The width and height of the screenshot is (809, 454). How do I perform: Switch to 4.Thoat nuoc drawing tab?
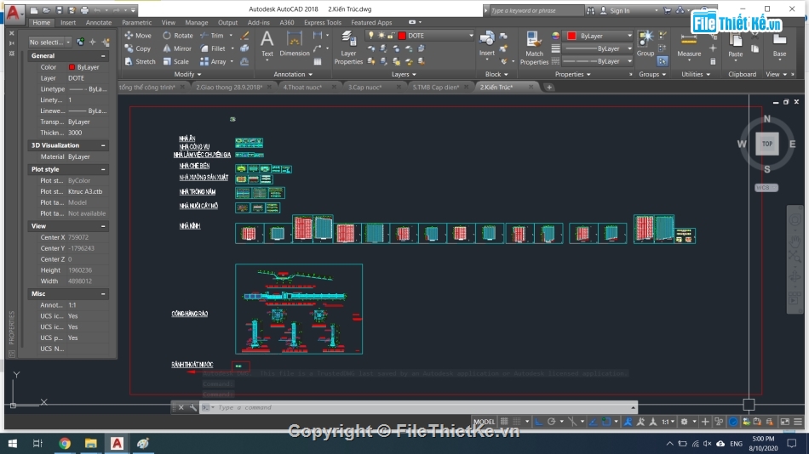point(302,87)
